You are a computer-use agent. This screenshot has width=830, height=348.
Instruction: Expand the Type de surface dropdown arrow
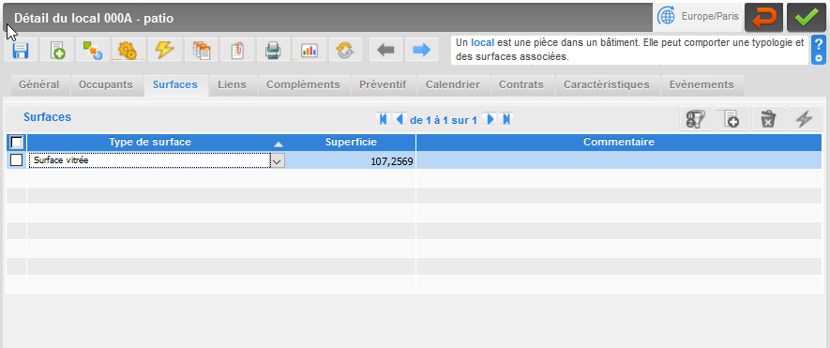pyautogui.click(x=278, y=160)
